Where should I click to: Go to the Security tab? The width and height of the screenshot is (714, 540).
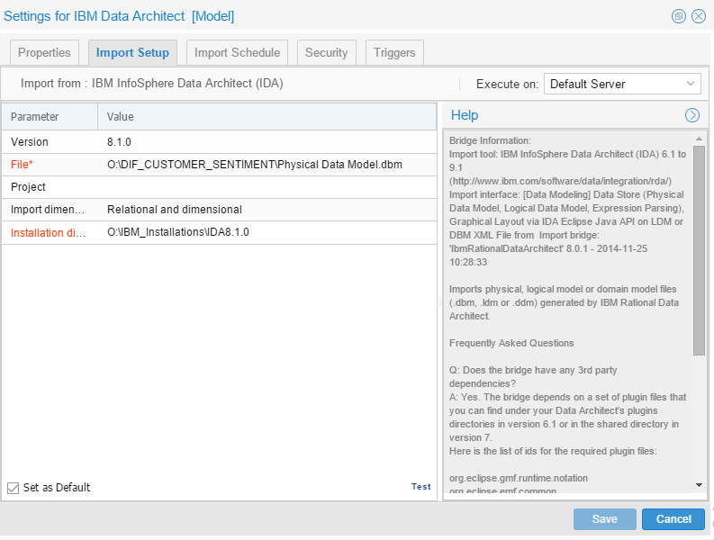pyautogui.click(x=327, y=52)
